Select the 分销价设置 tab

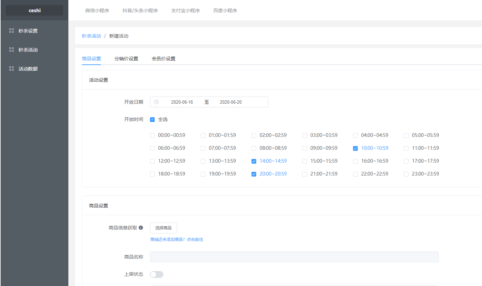pyautogui.click(x=126, y=59)
